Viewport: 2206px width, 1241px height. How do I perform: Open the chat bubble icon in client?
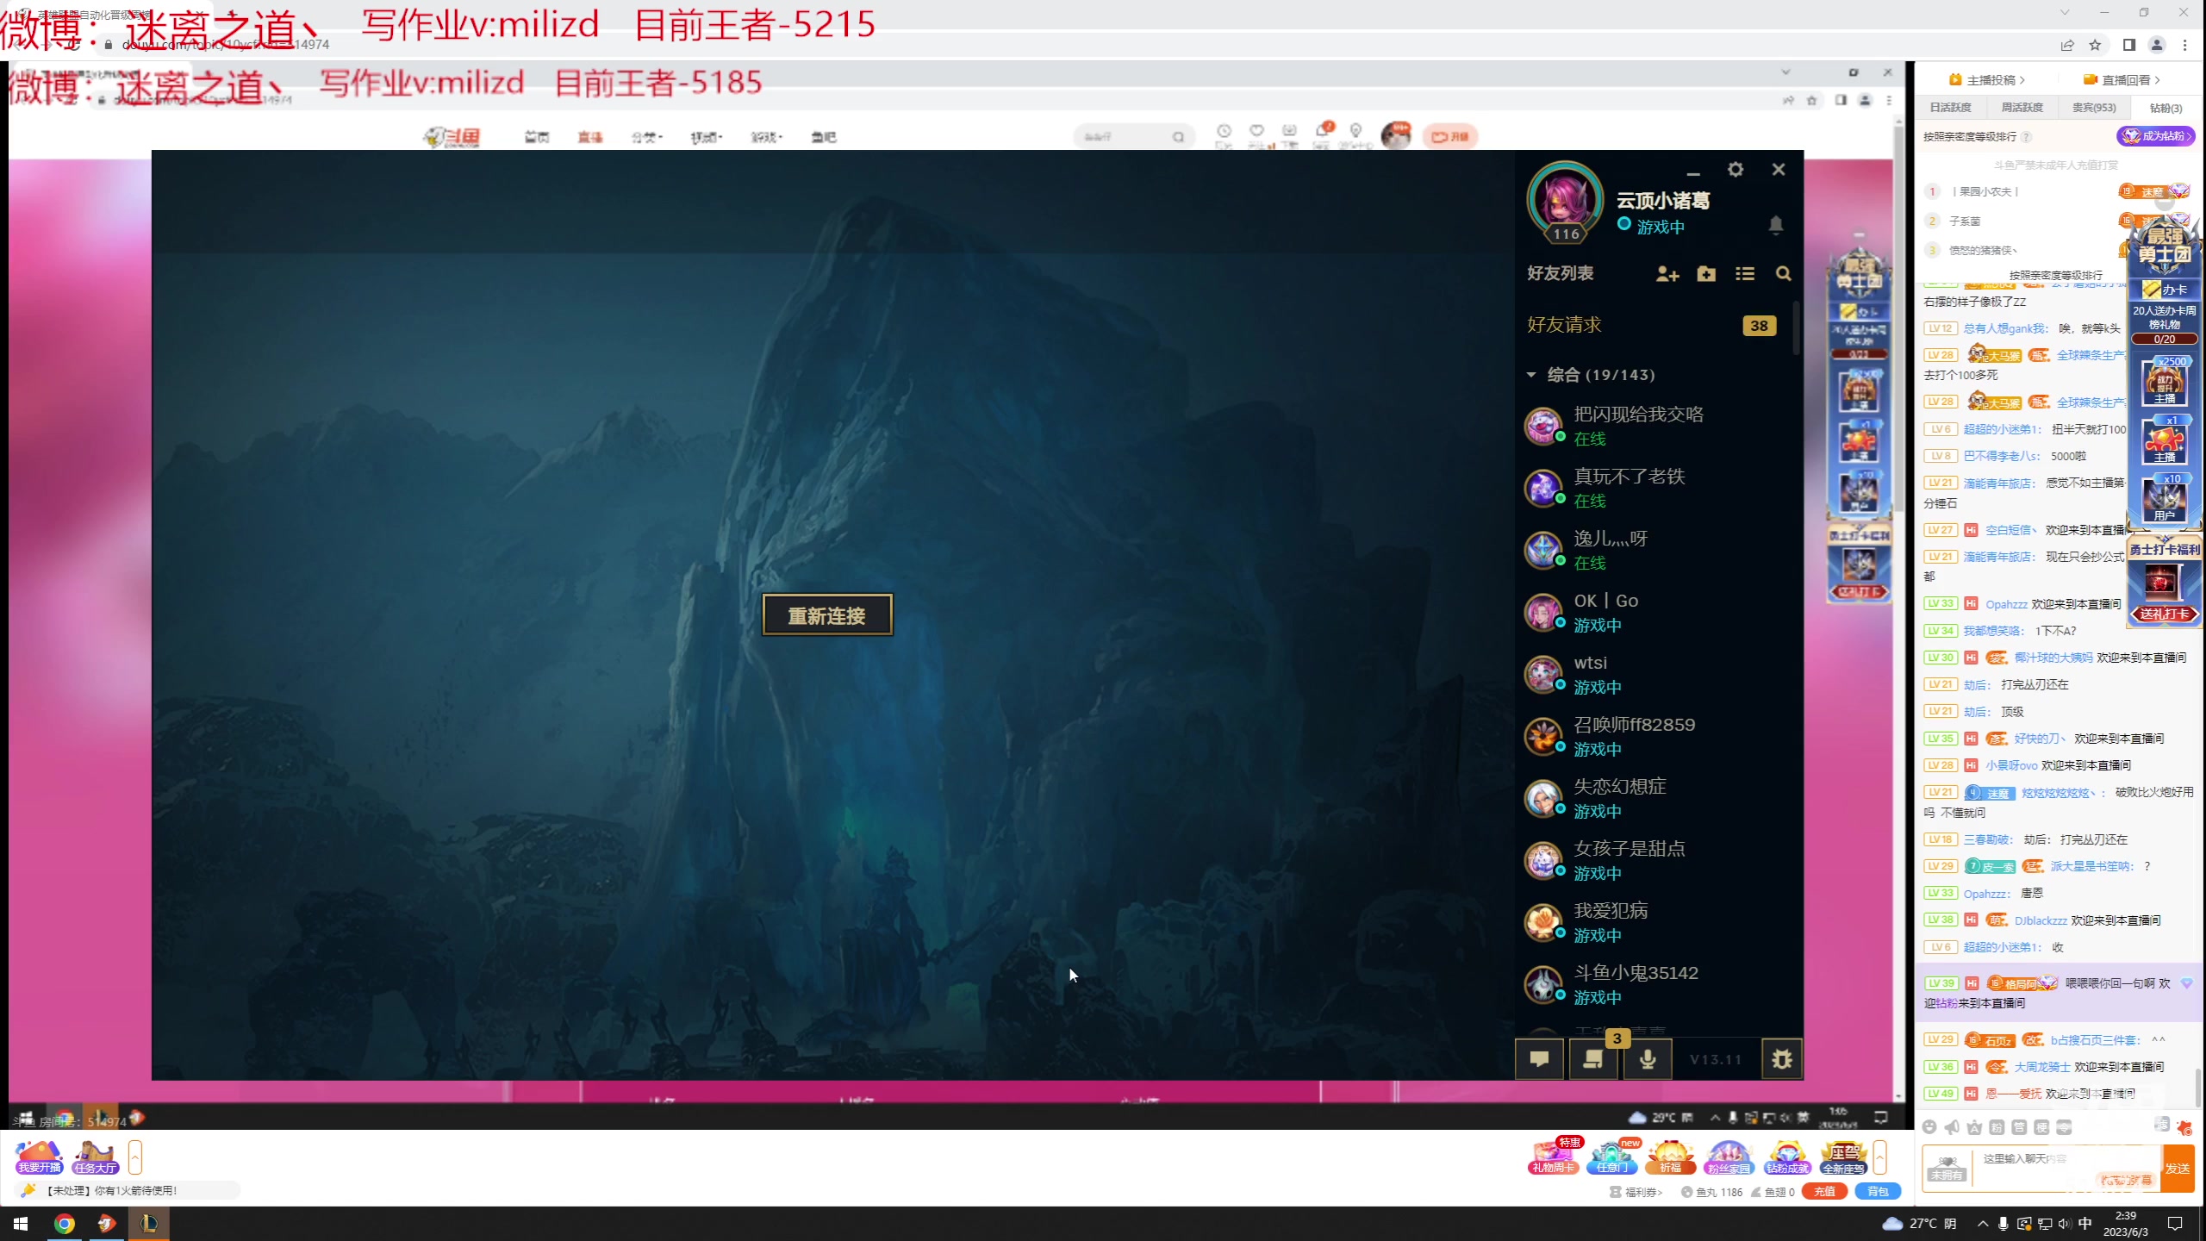1539,1059
